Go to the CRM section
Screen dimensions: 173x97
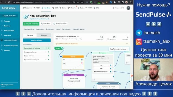[x=55, y=8]
